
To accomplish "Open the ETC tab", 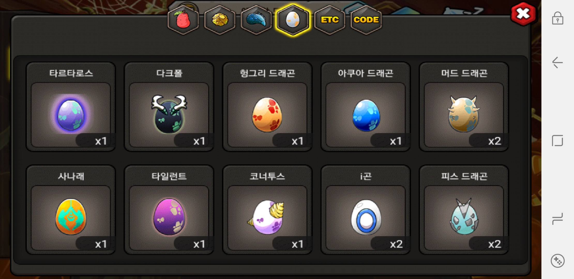I will coord(330,20).
